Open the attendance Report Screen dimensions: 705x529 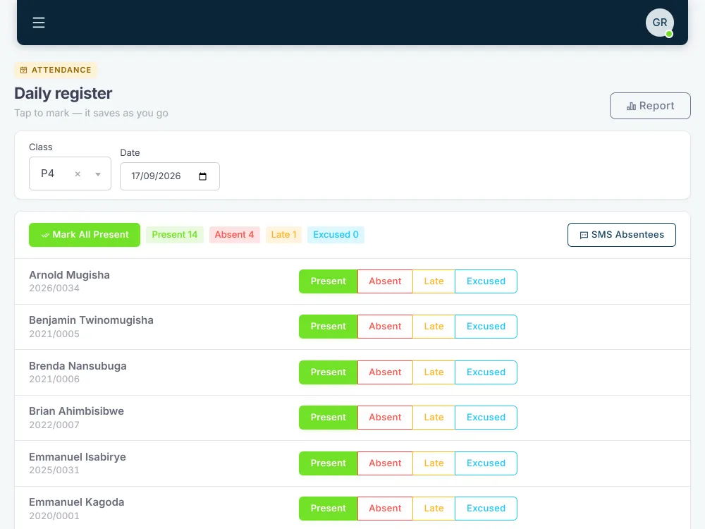(x=650, y=106)
